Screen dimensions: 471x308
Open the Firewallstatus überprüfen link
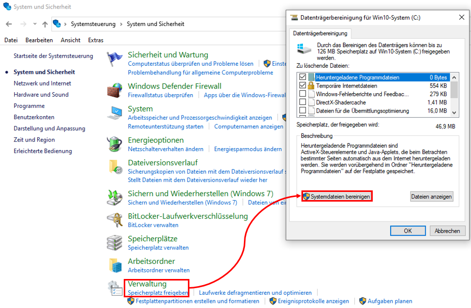click(x=160, y=95)
